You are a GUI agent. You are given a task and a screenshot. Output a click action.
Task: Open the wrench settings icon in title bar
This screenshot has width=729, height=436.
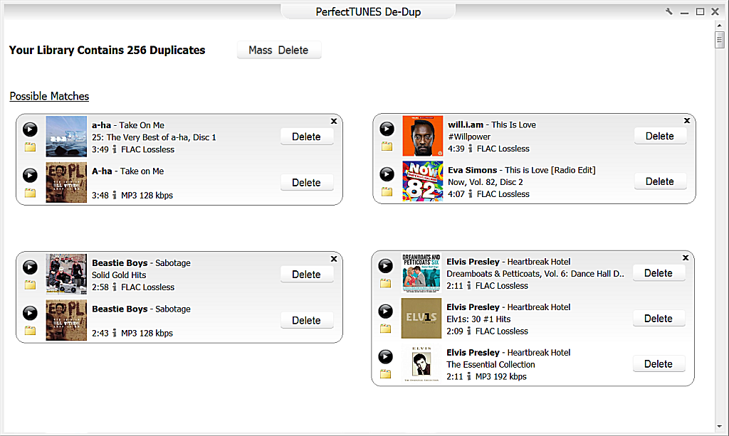click(669, 11)
